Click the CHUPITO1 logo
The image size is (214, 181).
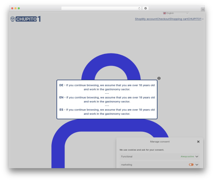coord(25,19)
